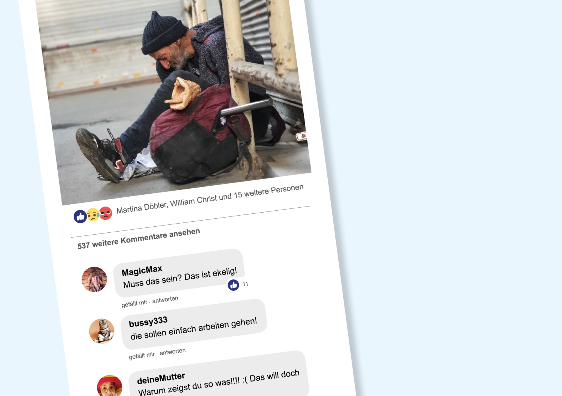
Task: Click deineMutter's comment bubble text
Action: 219,382
